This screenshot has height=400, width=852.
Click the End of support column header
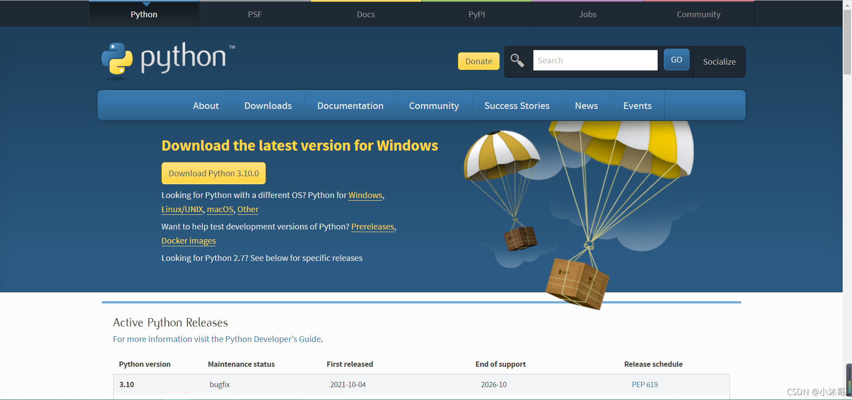[x=501, y=364]
